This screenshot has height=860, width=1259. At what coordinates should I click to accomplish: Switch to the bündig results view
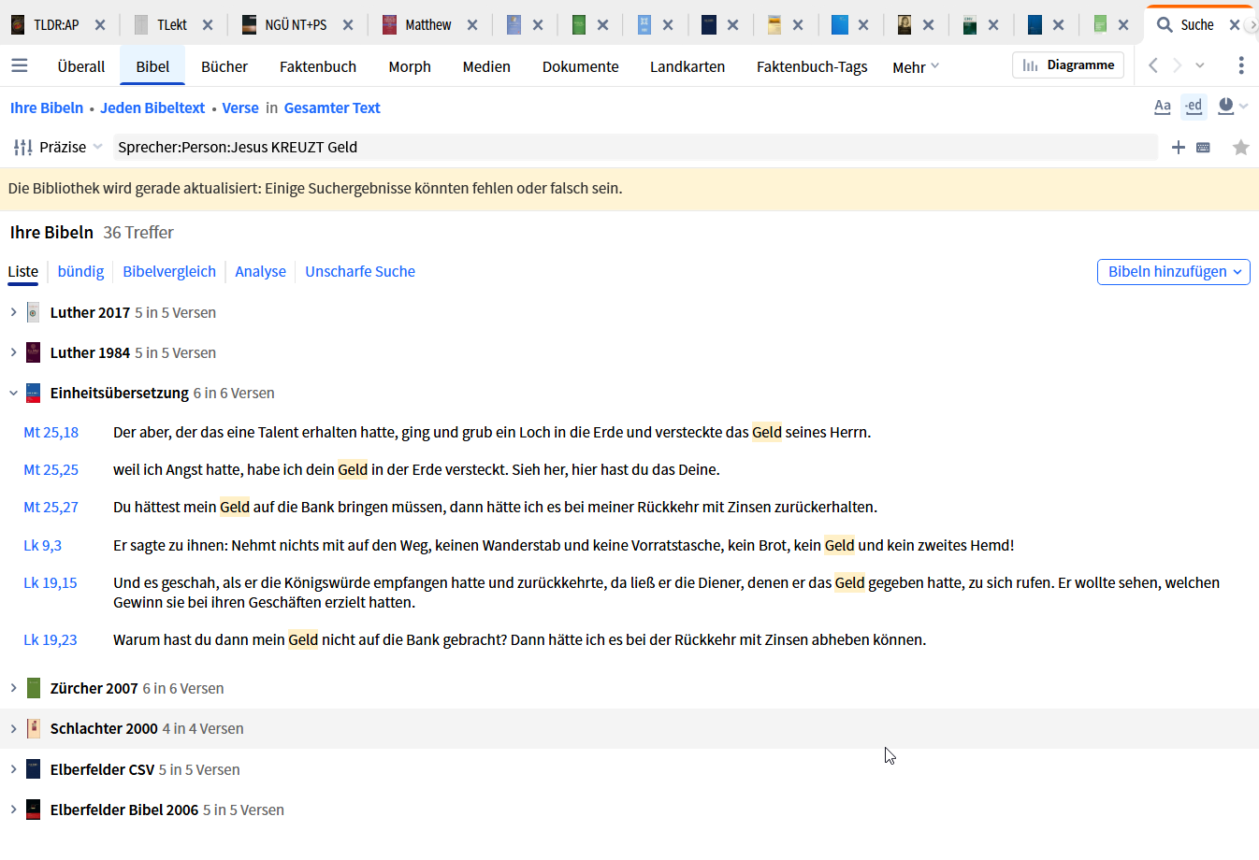(80, 271)
